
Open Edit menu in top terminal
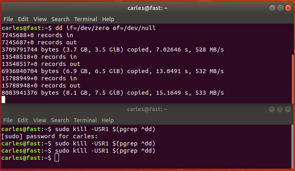click(23, 19)
